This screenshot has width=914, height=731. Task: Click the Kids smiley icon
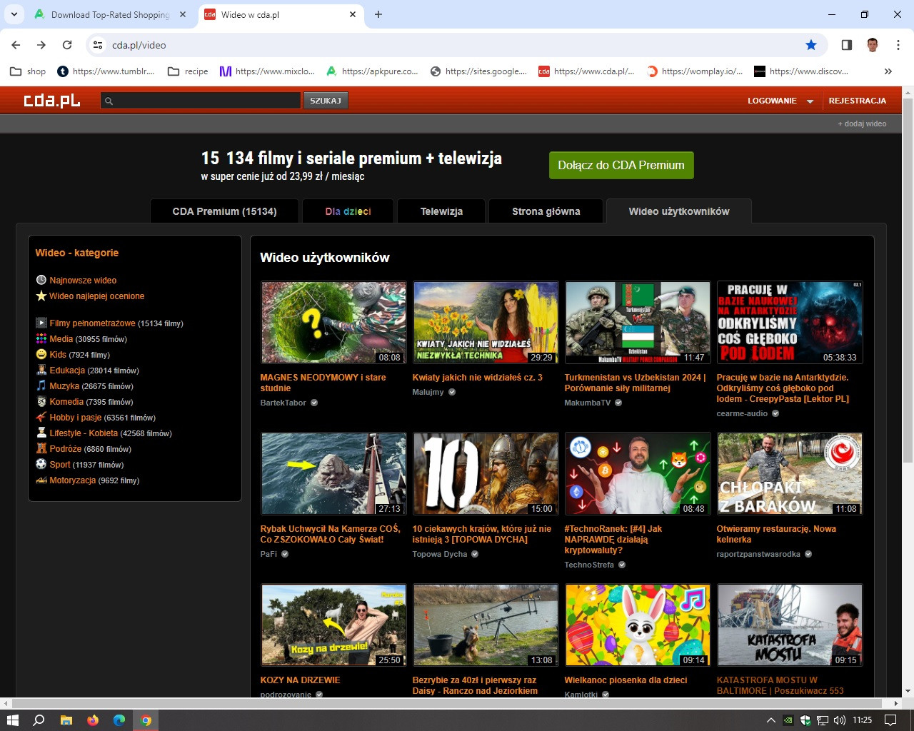click(41, 354)
